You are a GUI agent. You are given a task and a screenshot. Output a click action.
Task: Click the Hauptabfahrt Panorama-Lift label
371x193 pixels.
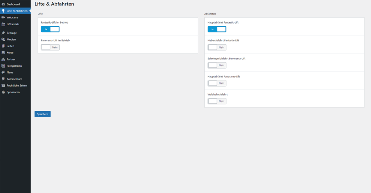coord(224,77)
